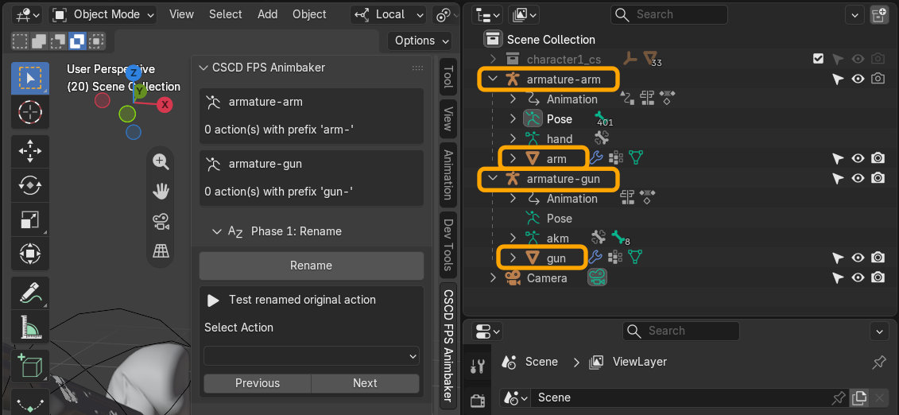
Task: Switch to the Animation sidebar tab
Action: pos(448,175)
